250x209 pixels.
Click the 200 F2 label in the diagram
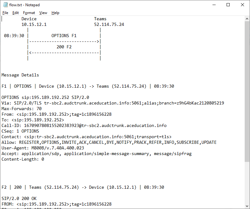point(64,47)
